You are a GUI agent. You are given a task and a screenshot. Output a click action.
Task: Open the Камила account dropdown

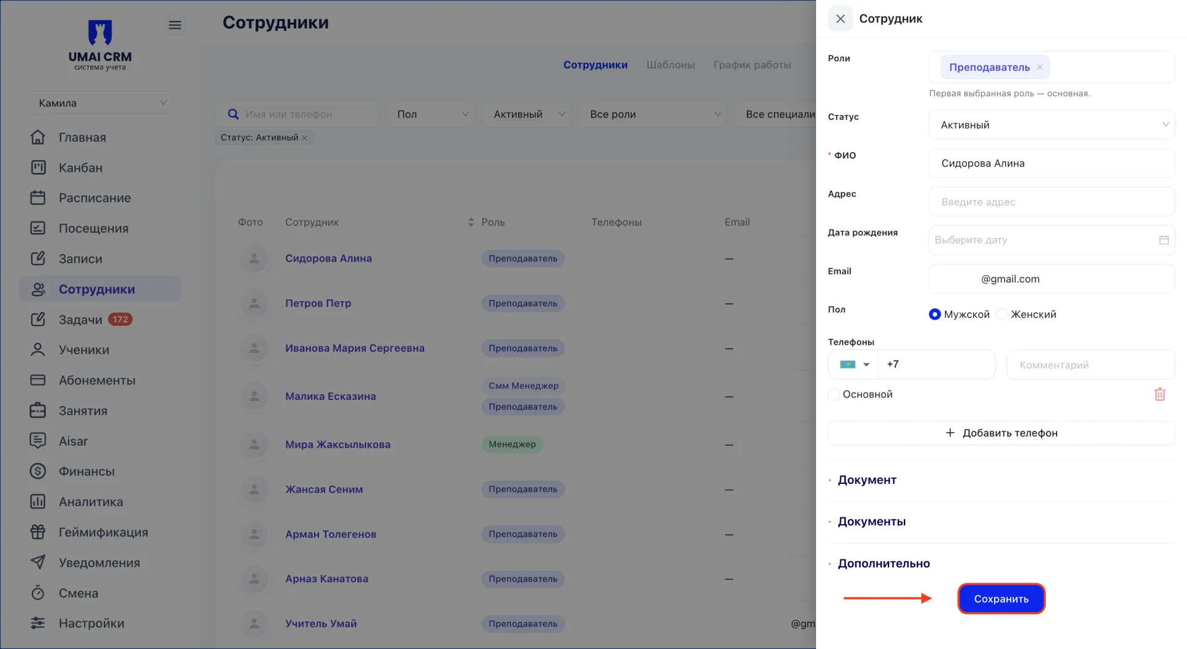100,103
